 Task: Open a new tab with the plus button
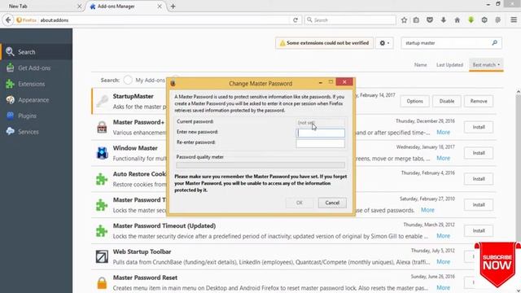coord(173,7)
